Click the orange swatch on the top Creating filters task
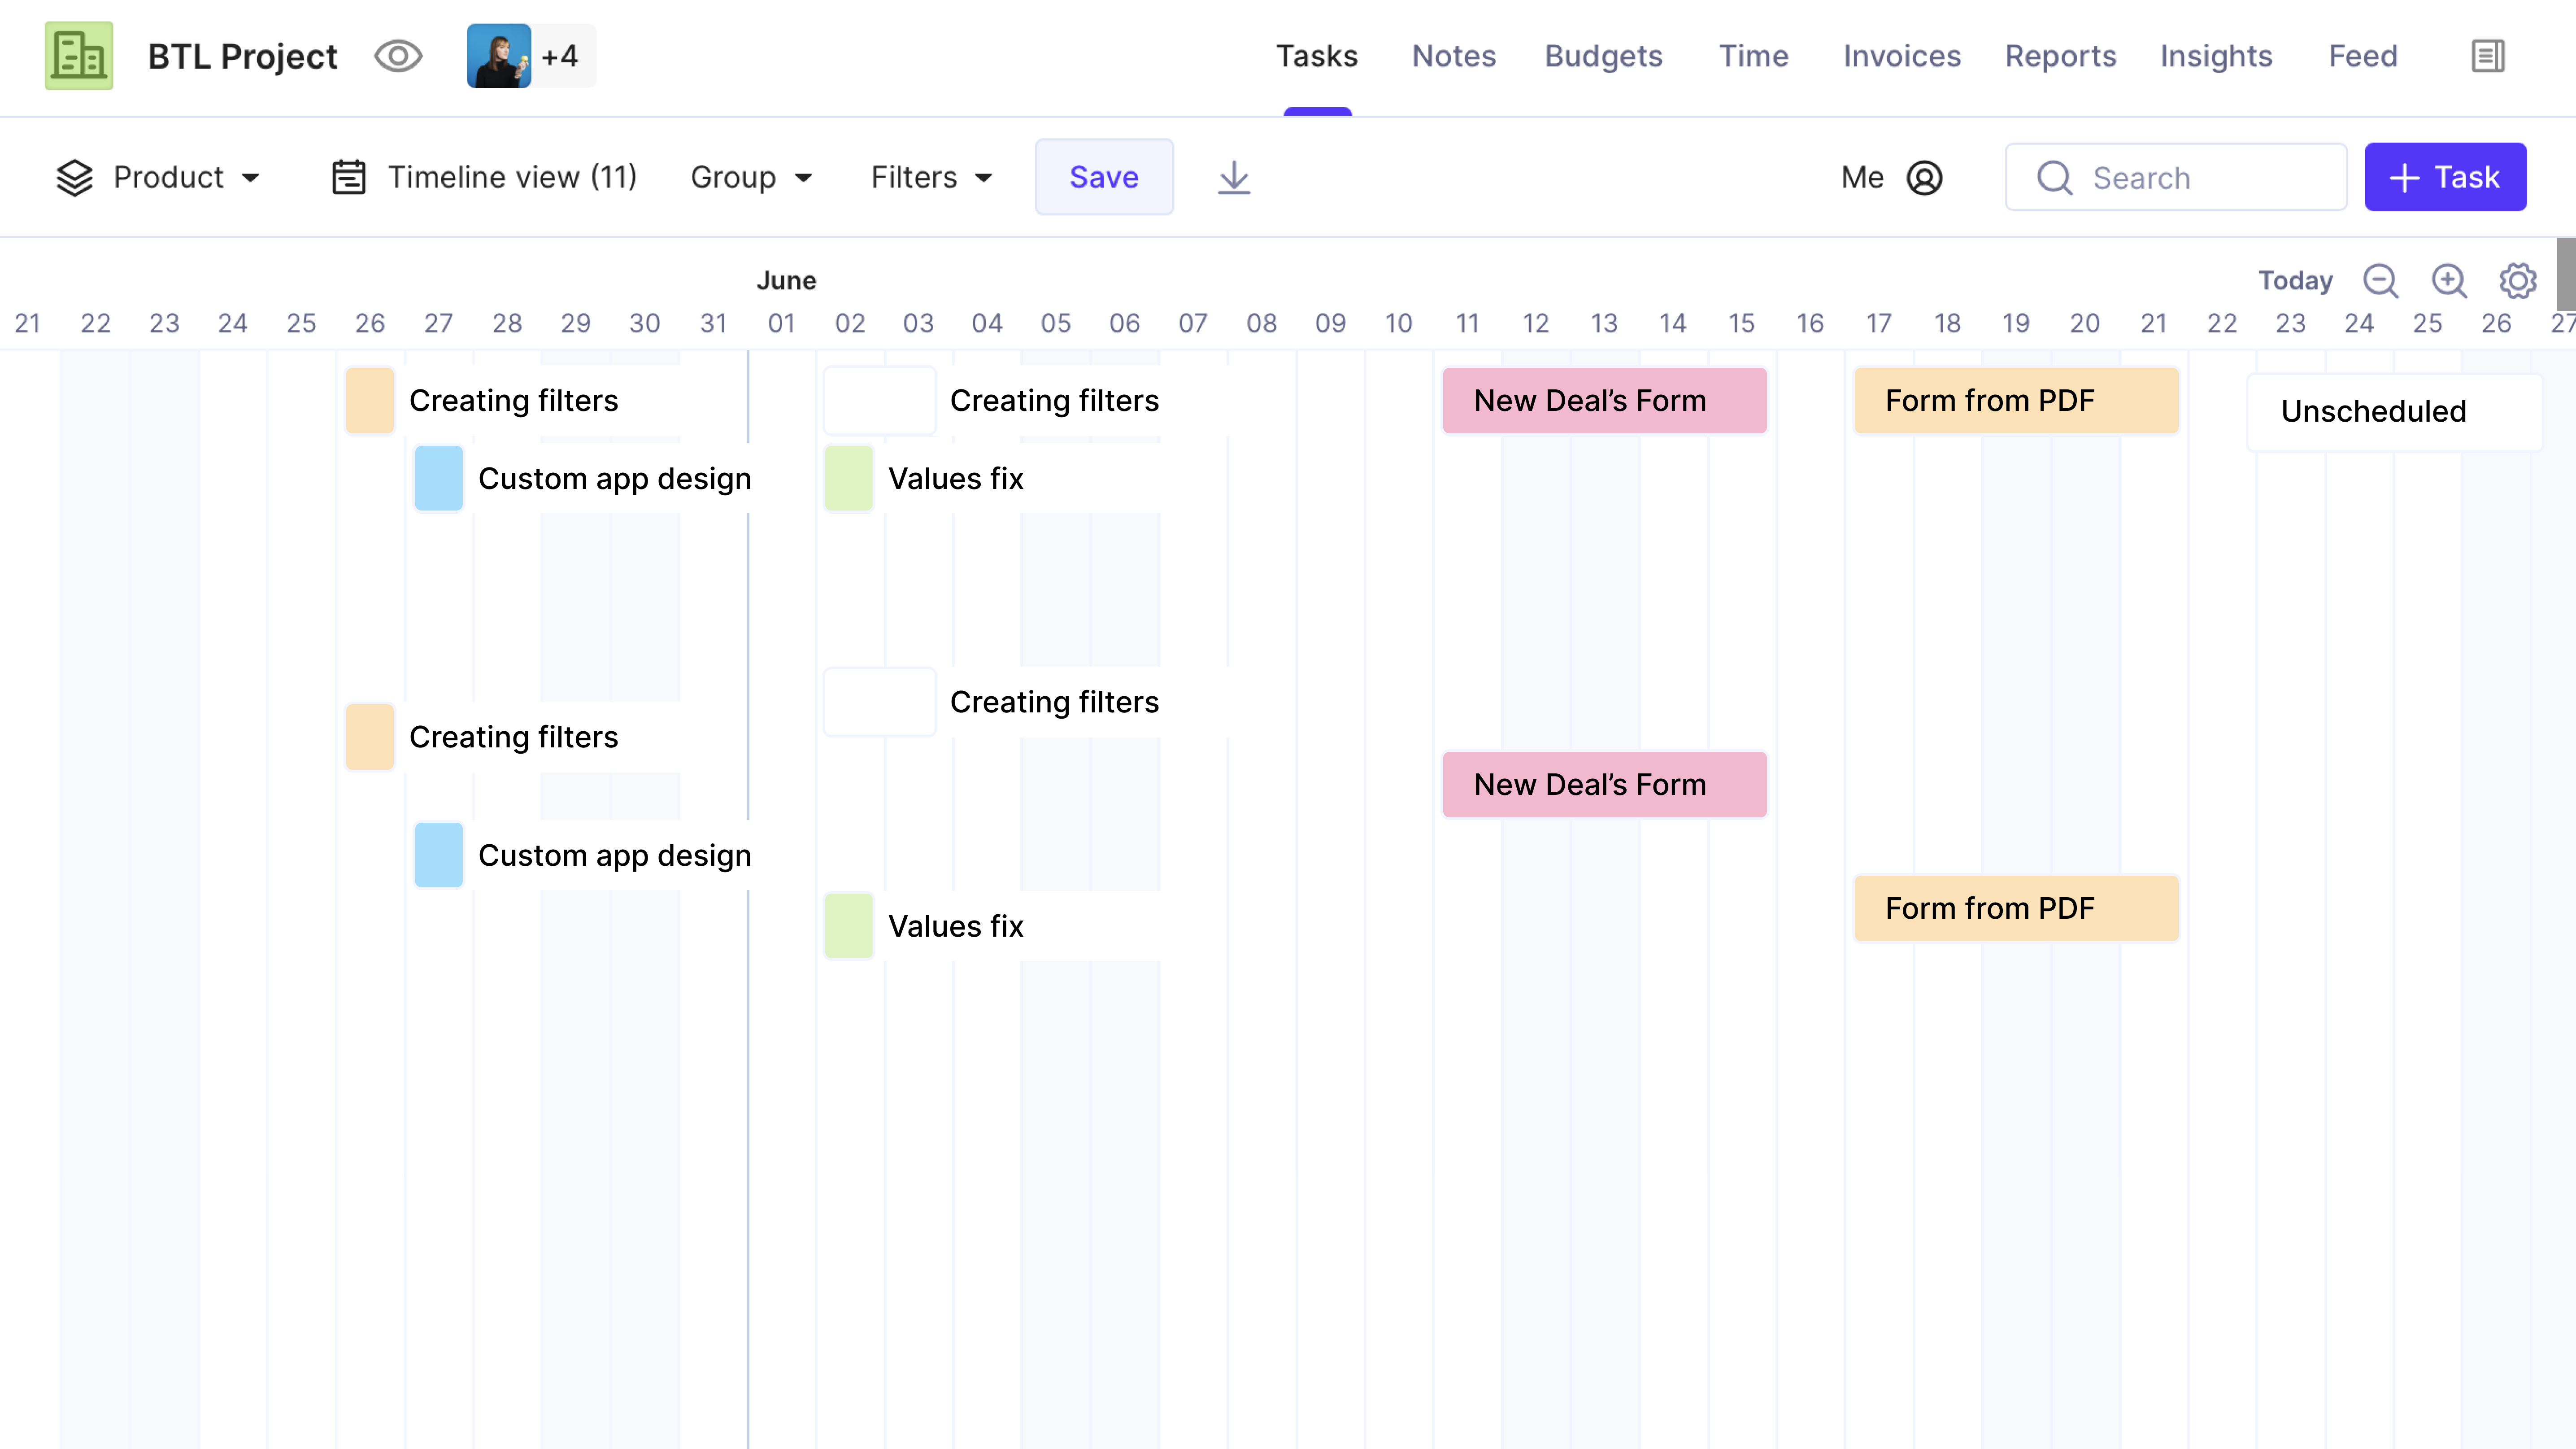 (370, 400)
